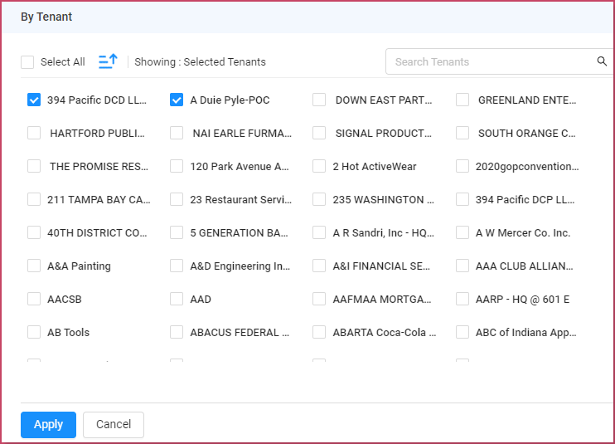Screen dimensions: 615x444
Task: Click the 'AB Tools' label
Action: pyautogui.click(x=69, y=333)
